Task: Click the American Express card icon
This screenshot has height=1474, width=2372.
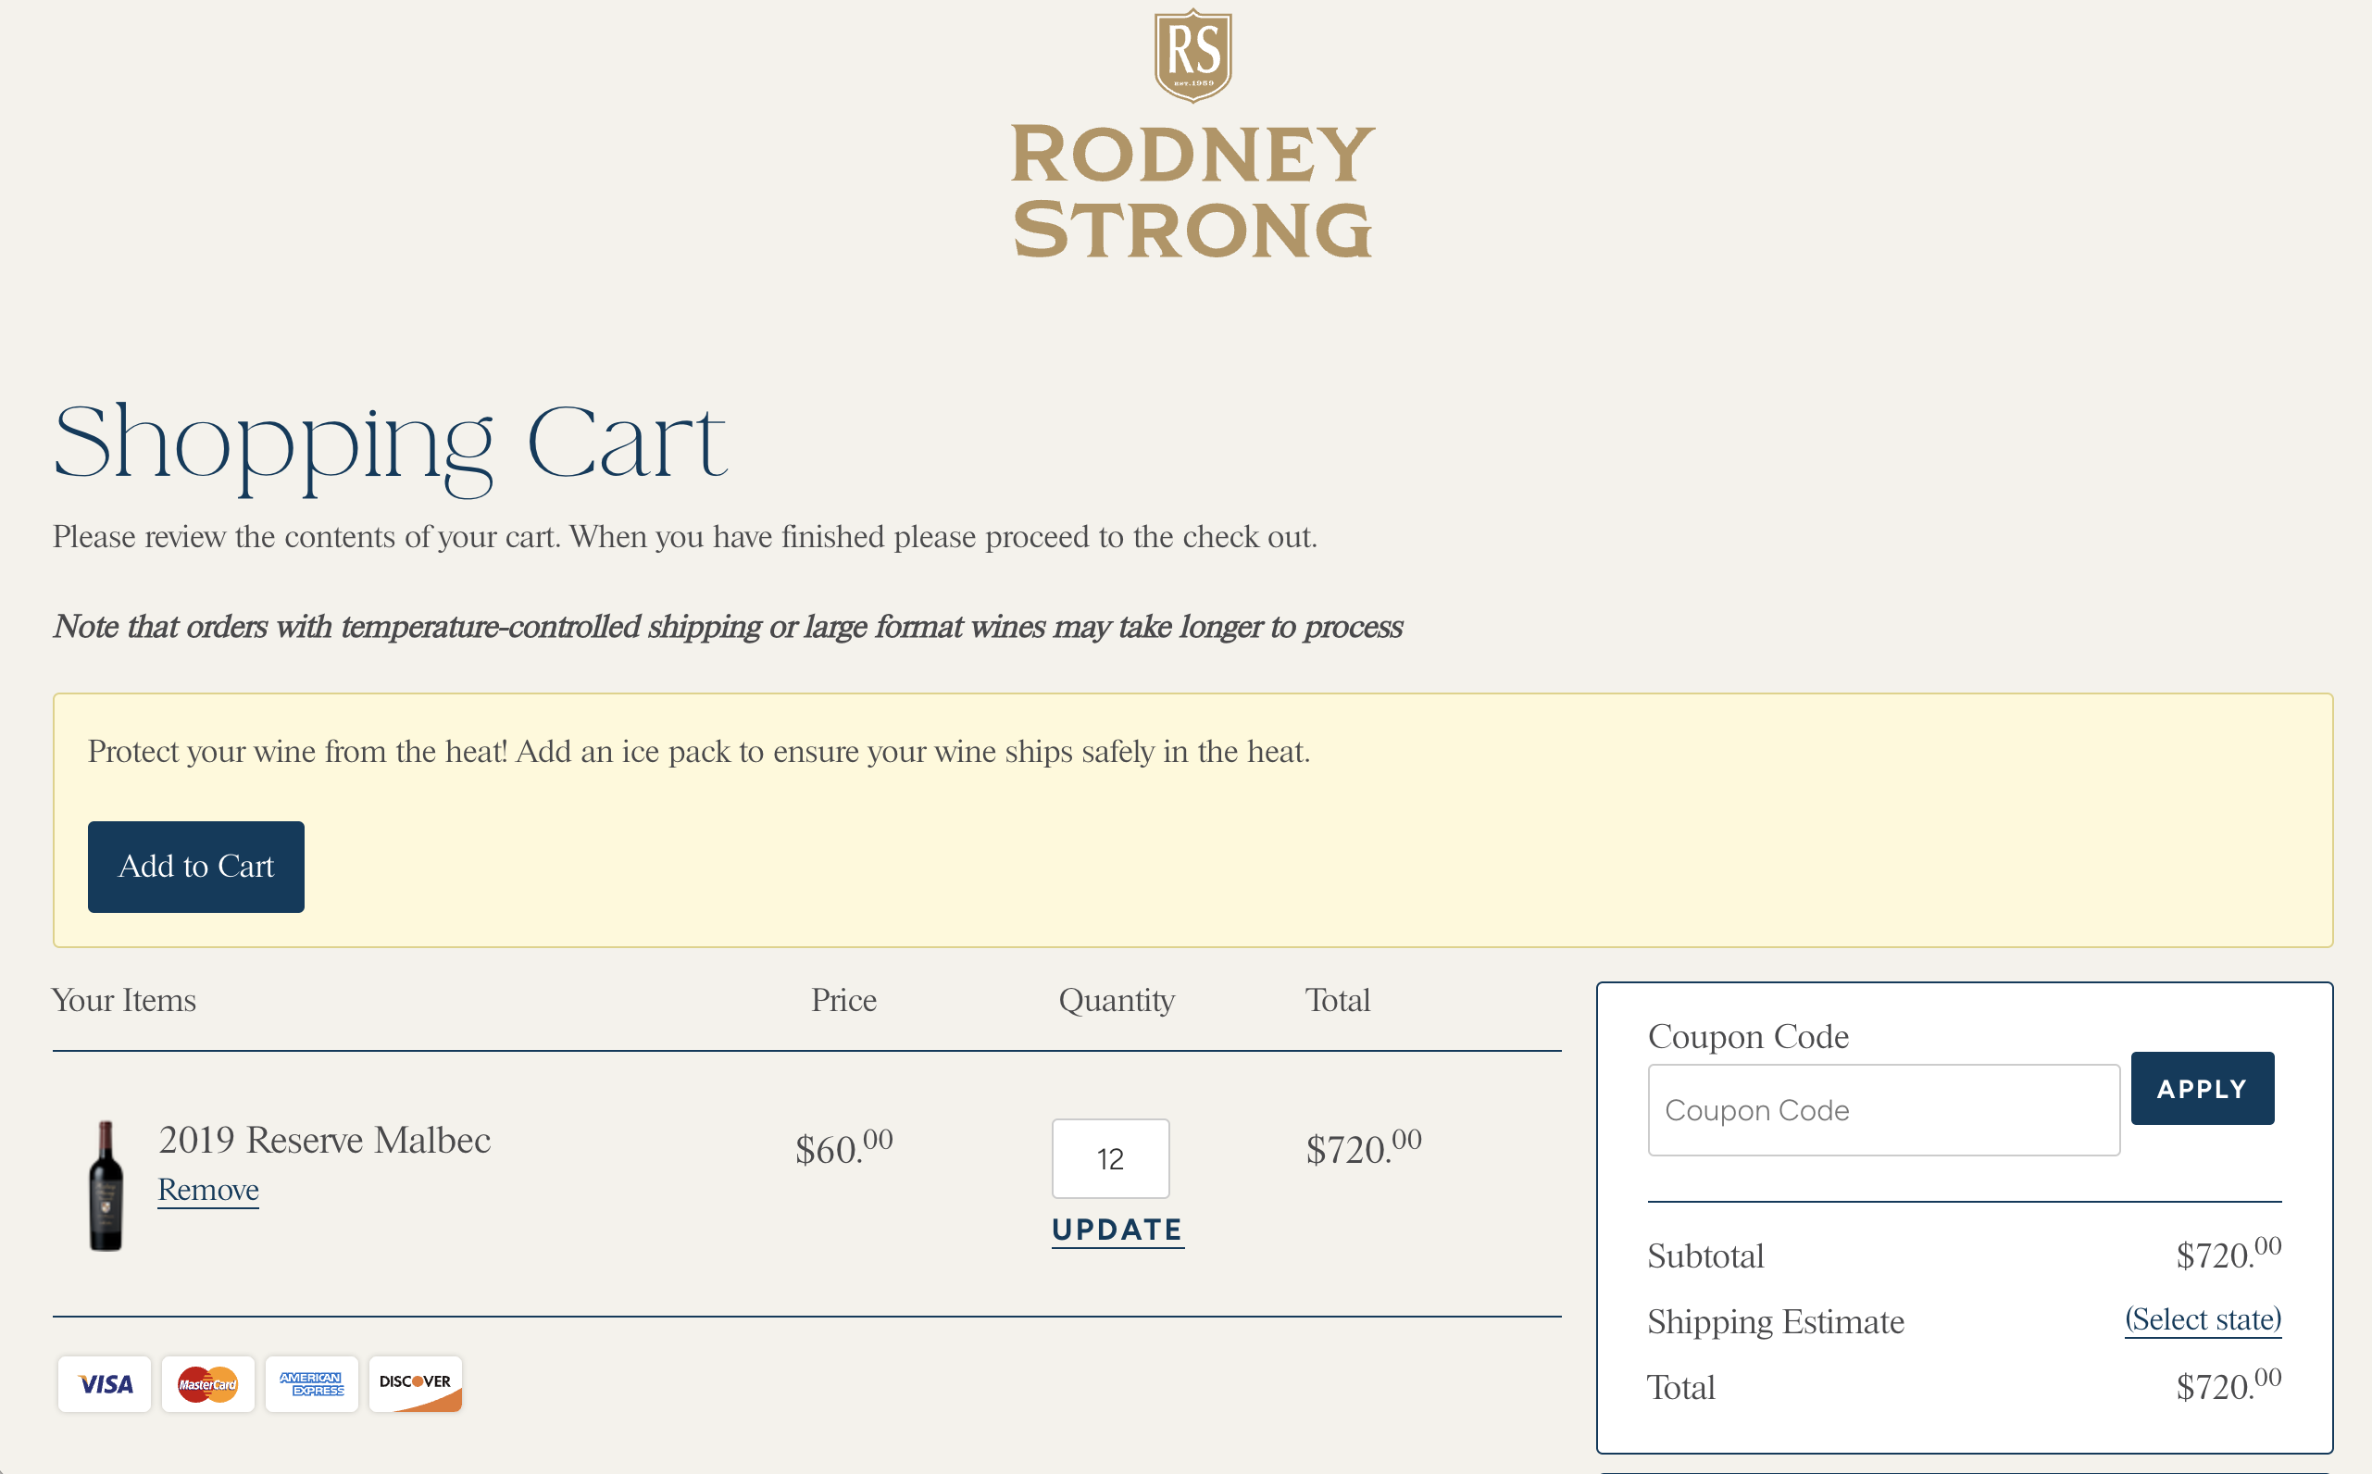Action: point(312,1383)
